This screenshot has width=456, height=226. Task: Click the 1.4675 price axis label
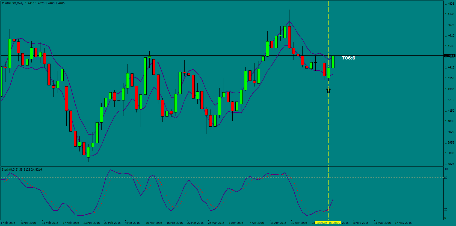(450, 25)
